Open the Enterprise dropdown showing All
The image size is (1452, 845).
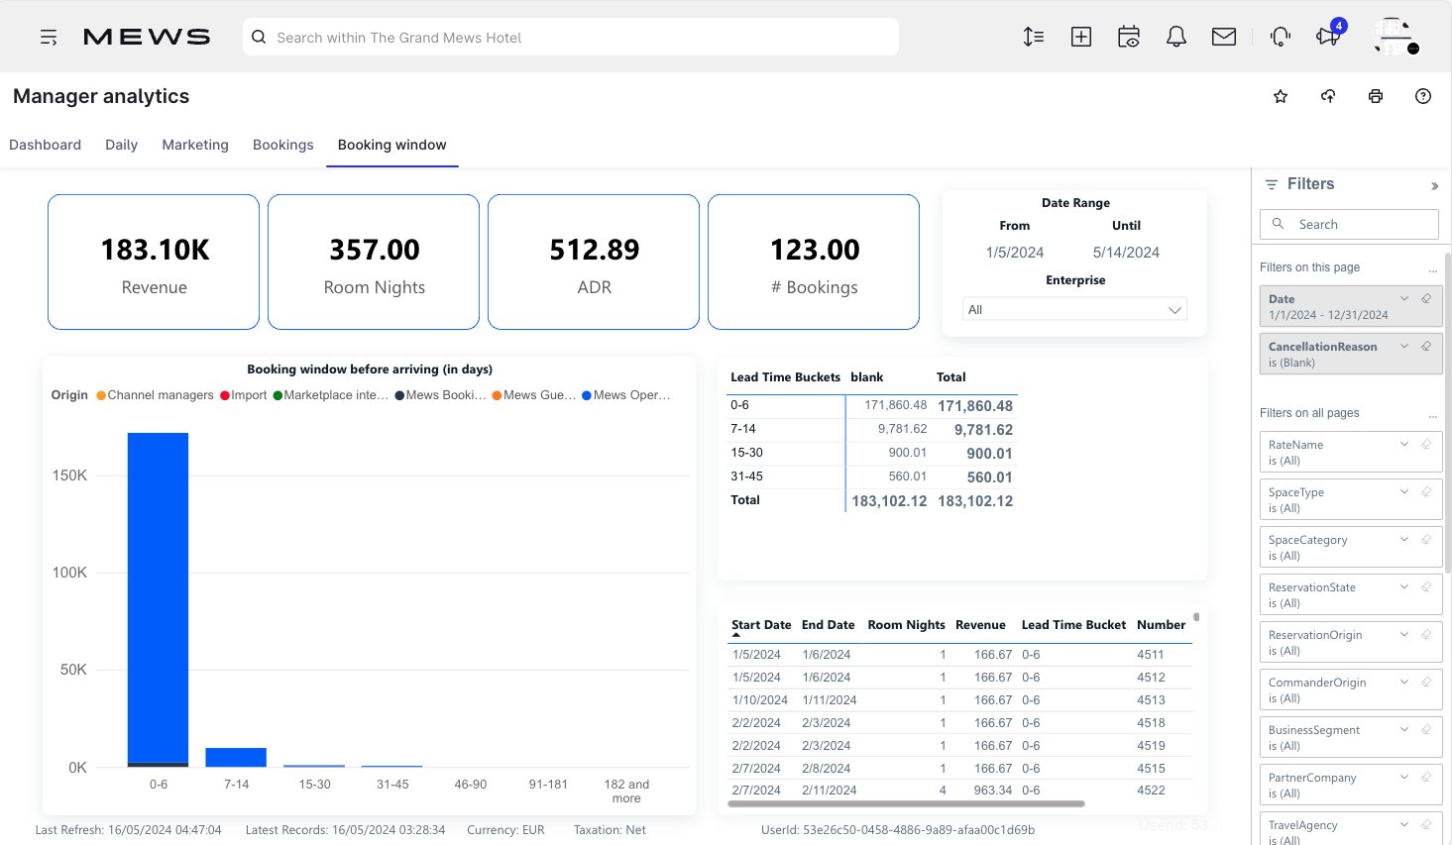tap(1074, 308)
